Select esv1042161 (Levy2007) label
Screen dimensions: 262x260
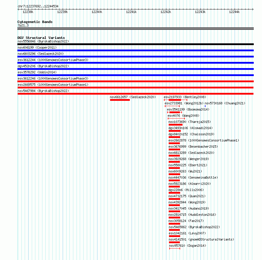(187, 233)
